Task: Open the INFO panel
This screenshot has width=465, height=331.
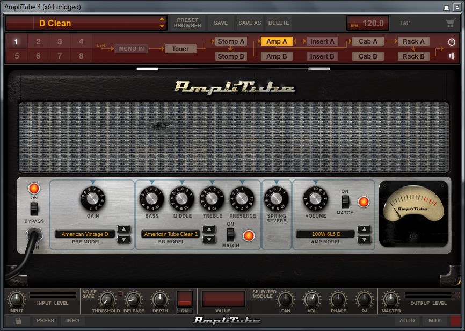Action: pos(72,321)
